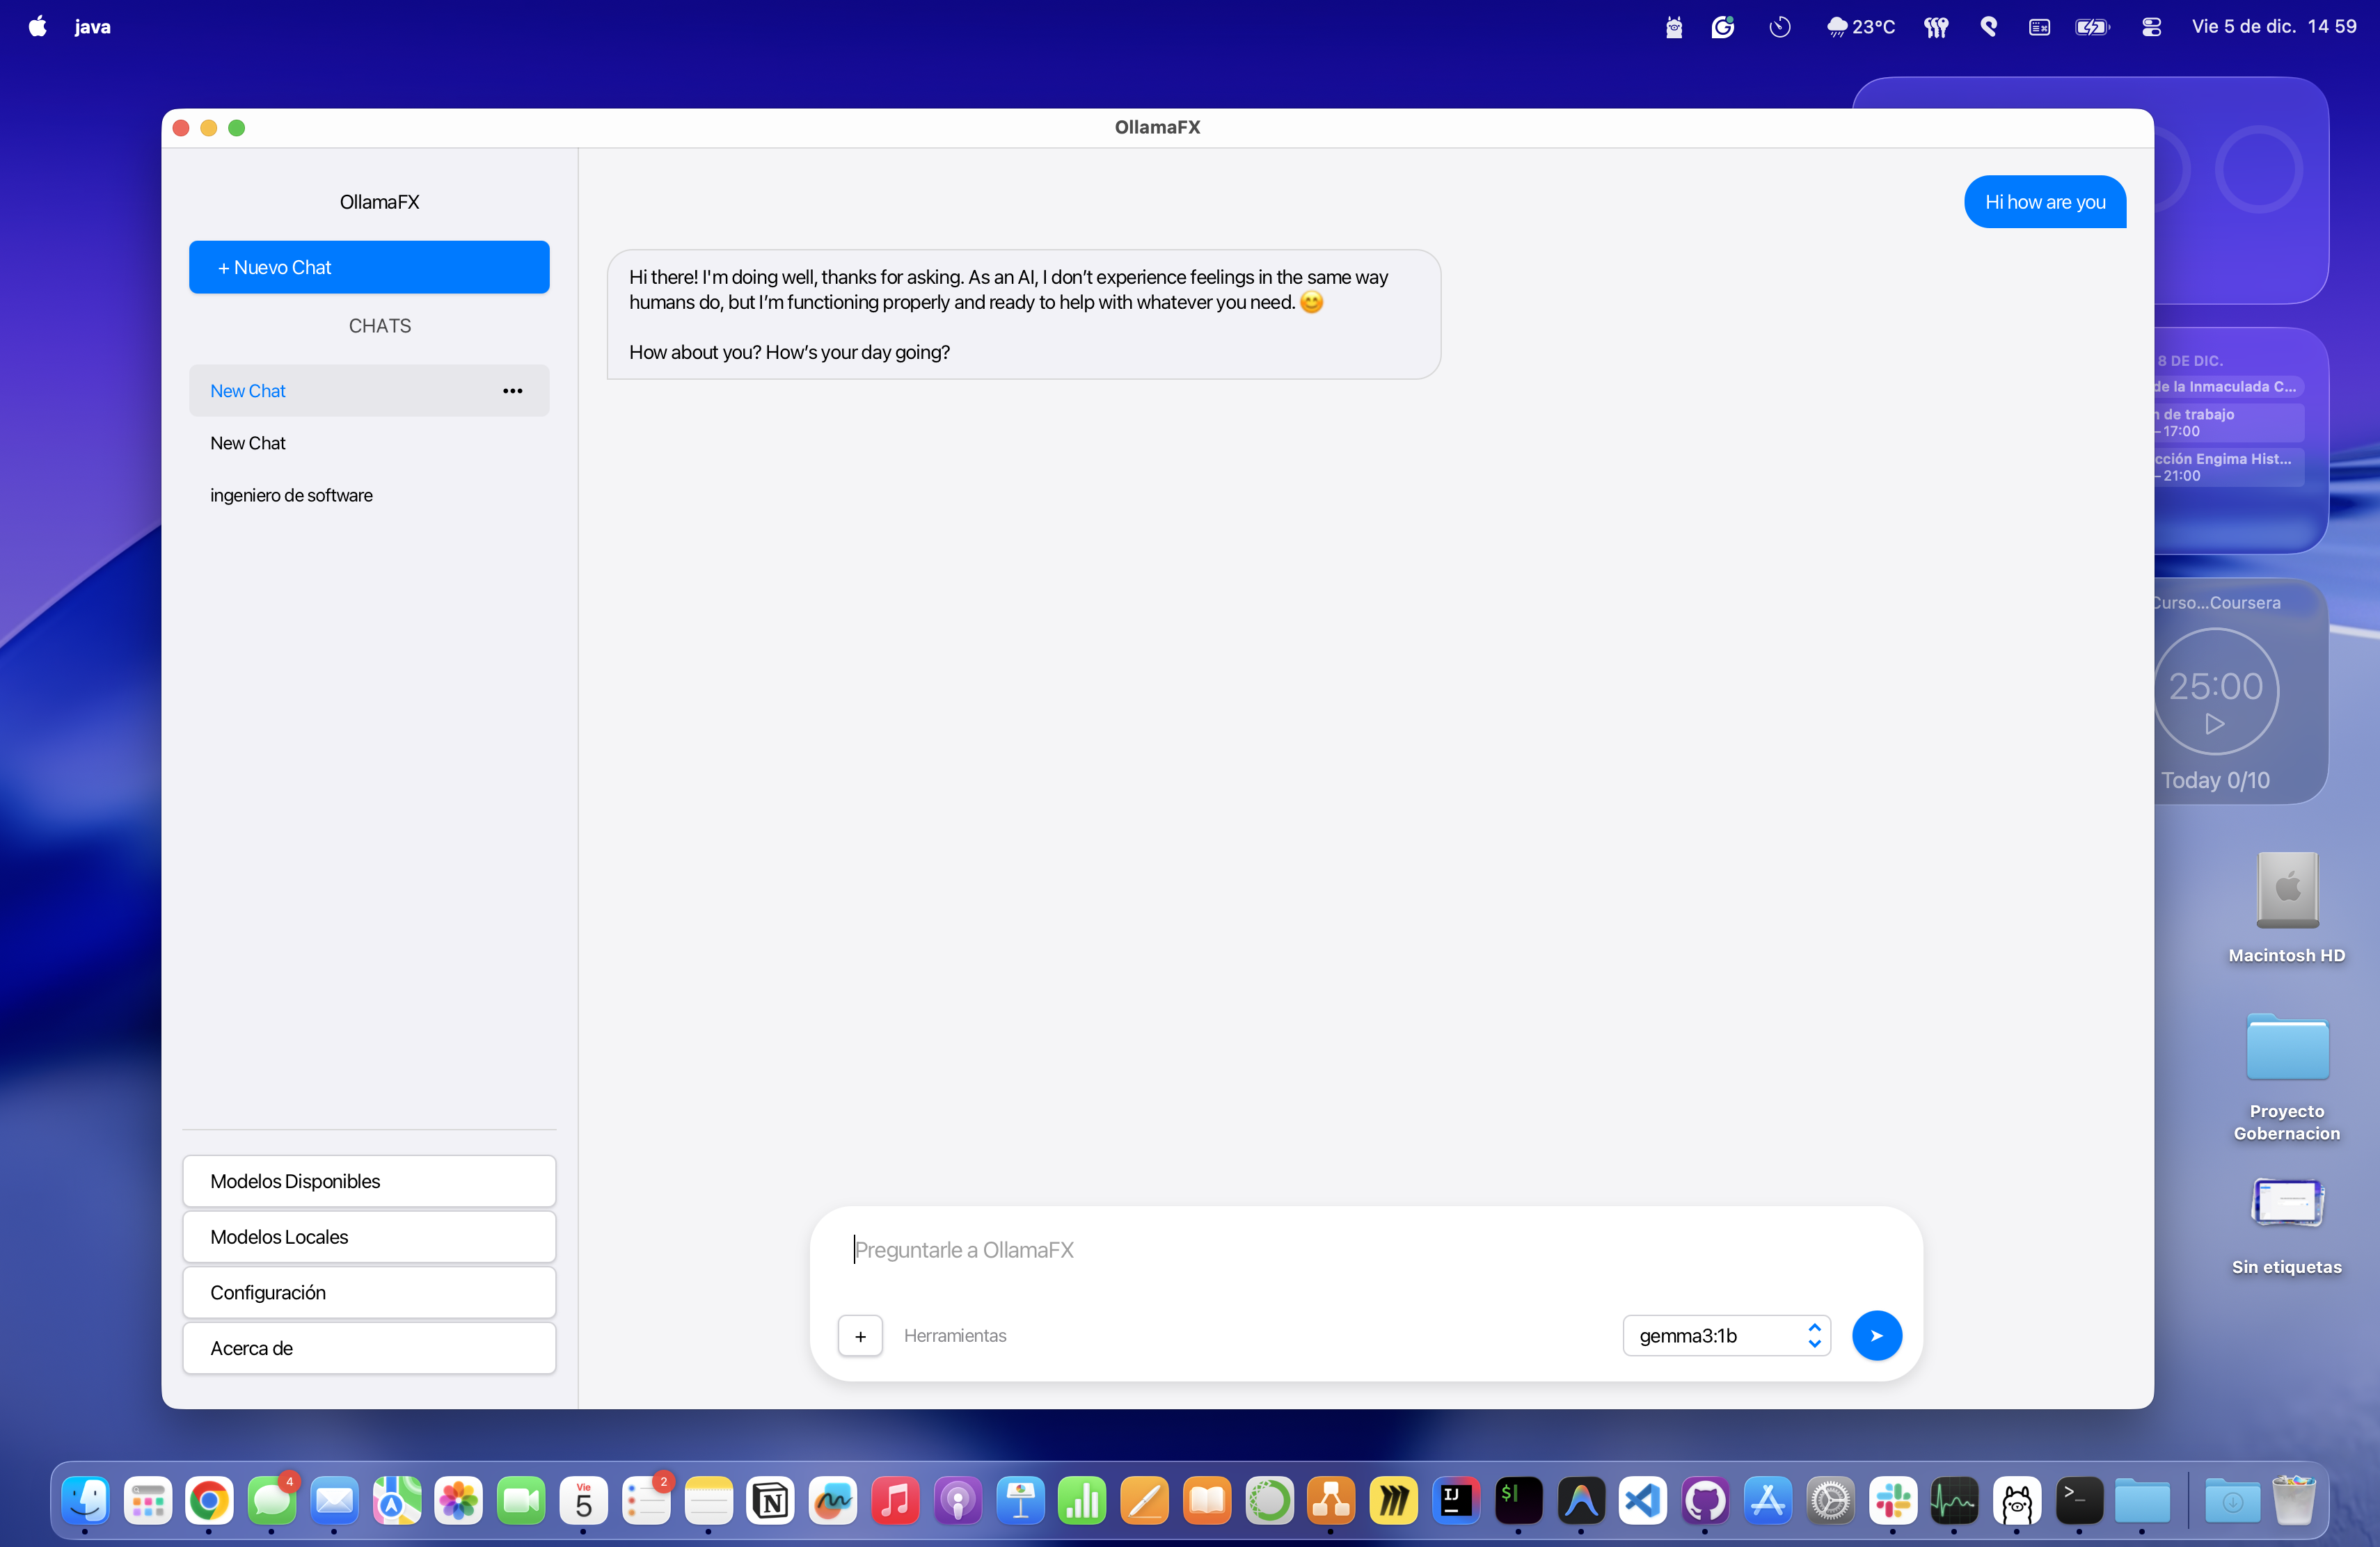This screenshot has width=2380, height=1547.
Task: Open Herramientas tools
Action: pyautogui.click(x=955, y=1336)
